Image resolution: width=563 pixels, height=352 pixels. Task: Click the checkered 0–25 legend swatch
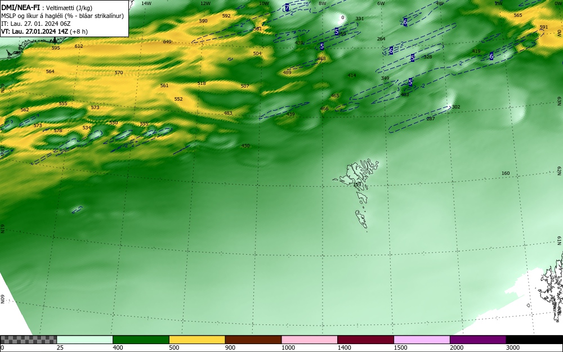(28, 340)
